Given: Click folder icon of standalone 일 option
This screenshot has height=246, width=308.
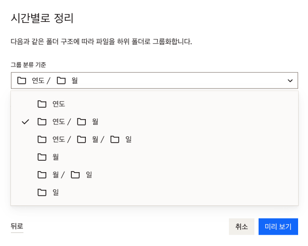Looking at the screenshot, I should 42,192.
